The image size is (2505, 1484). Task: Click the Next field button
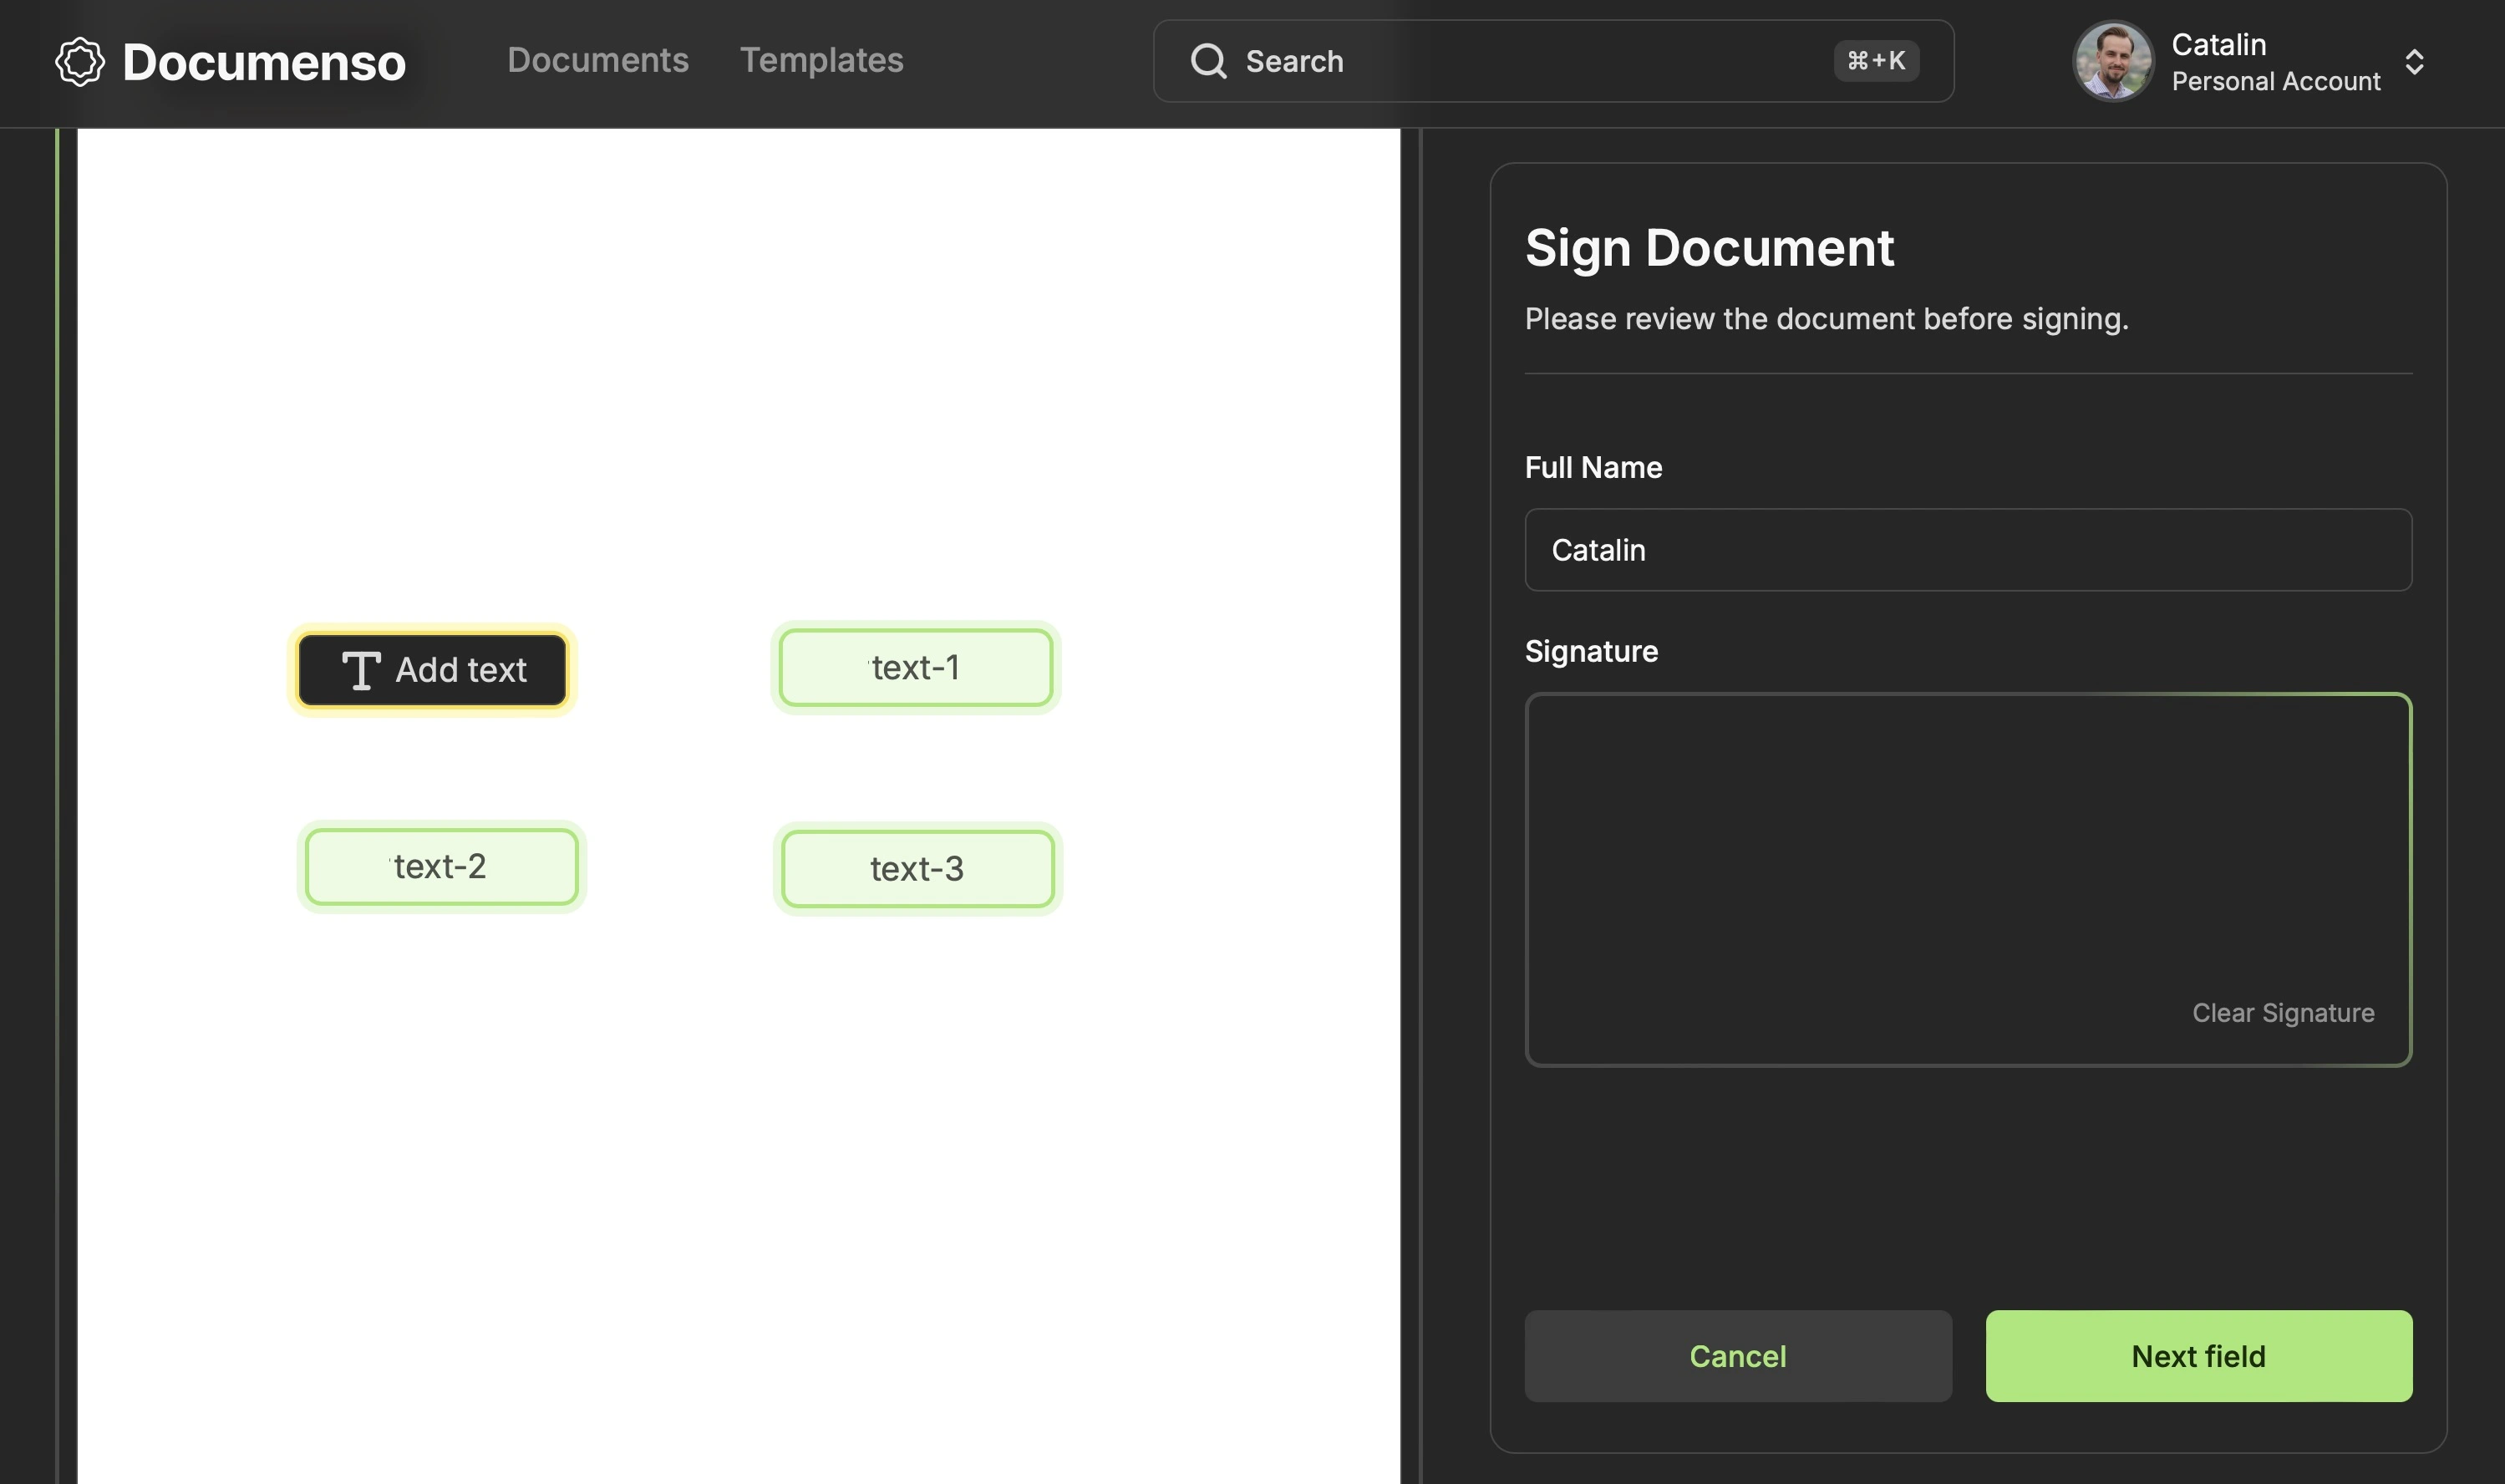point(2198,1356)
